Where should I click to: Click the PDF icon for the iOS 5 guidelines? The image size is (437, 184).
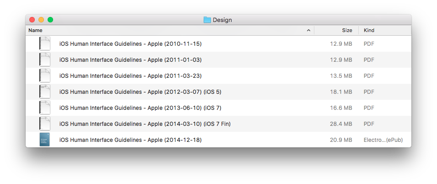(44, 92)
